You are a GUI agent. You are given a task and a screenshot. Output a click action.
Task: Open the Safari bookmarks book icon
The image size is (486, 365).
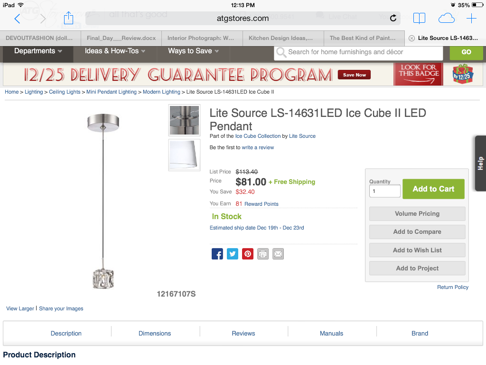[419, 19]
